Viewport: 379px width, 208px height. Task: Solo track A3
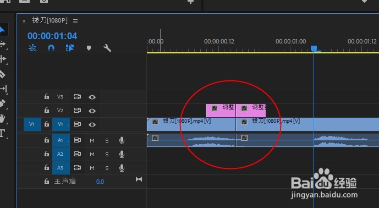point(107,168)
